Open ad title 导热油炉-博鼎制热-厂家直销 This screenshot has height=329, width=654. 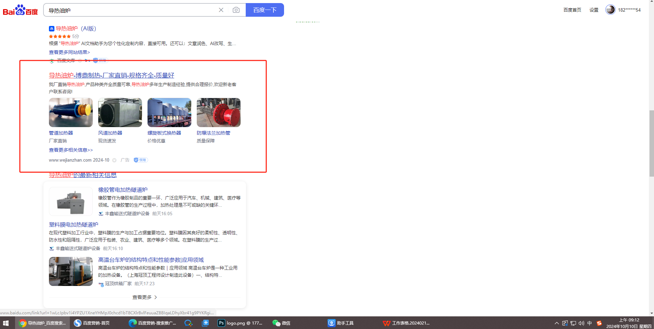(112, 75)
